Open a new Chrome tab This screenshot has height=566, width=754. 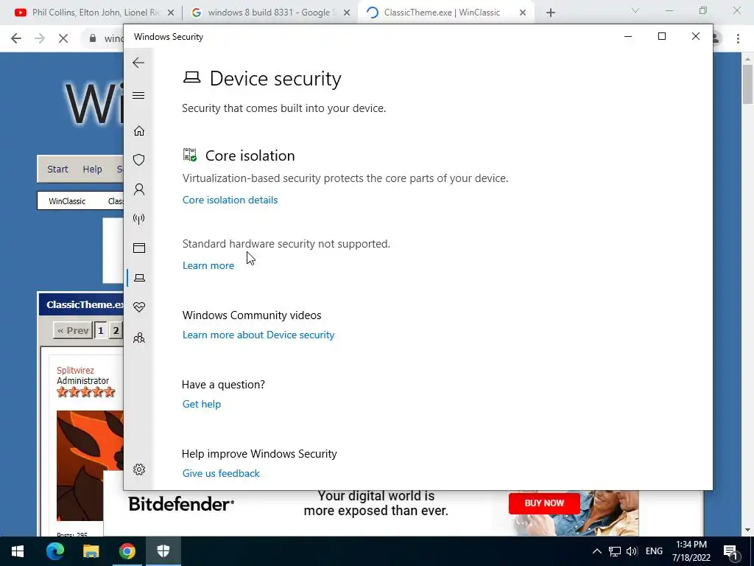point(551,13)
